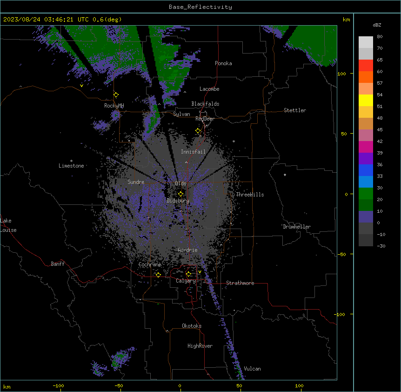Image resolution: width=401 pixels, height=392 pixels.
Task: Pick the grey 65-70 dBZ swatch
Action: [366, 54]
